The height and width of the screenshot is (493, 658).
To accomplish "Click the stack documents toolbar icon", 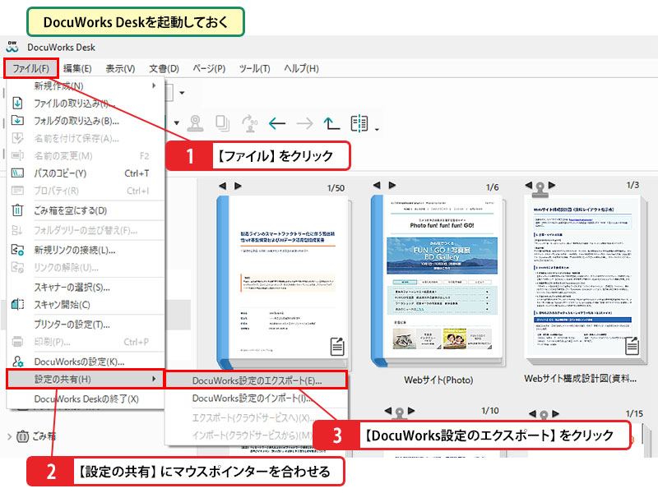I will coord(222,124).
